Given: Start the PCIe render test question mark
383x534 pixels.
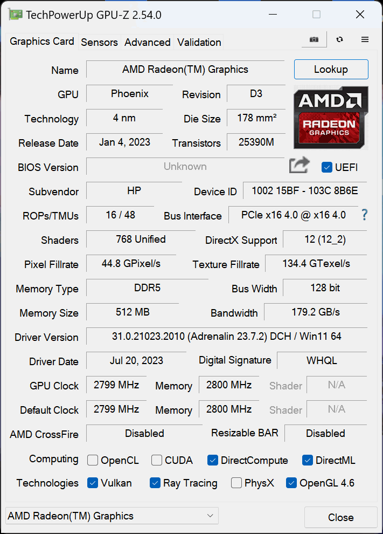Looking at the screenshot, I should (x=365, y=215).
